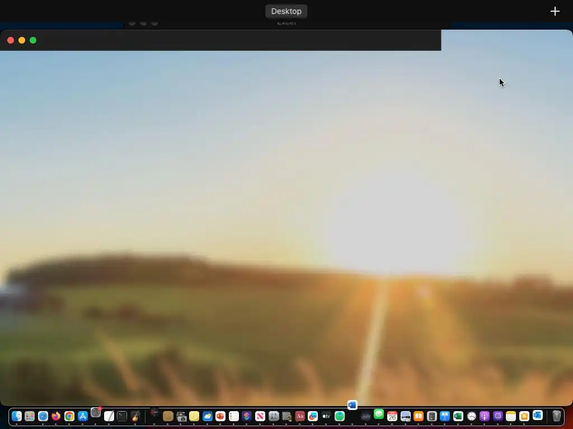The image size is (573, 429).
Task: Open GarageBand guitar icon in dock
Action: click(135, 416)
